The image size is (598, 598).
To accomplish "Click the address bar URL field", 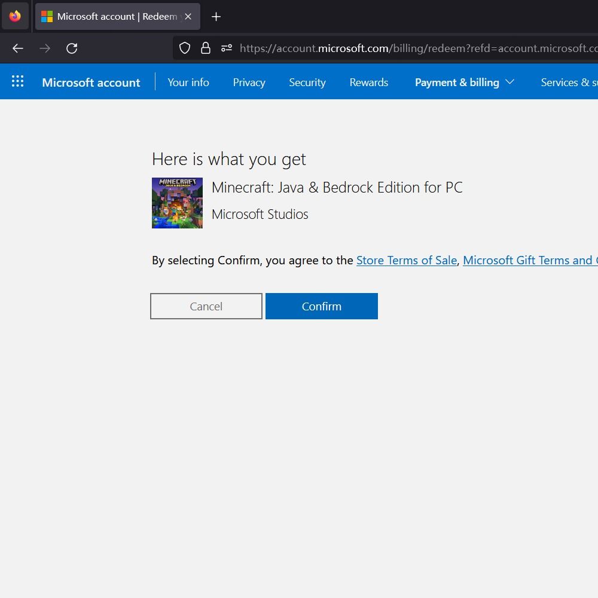I will [413, 48].
